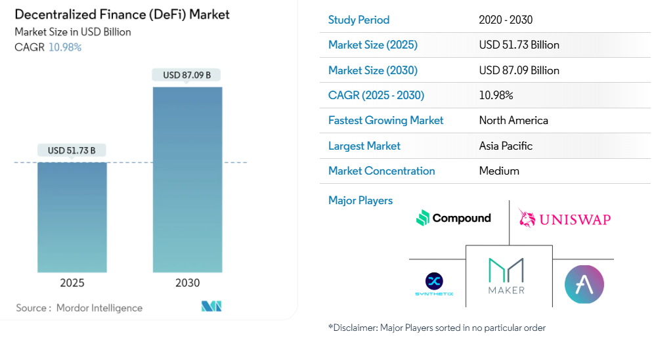Viewport: 654px width, 344px height.
Task: Click the USD 87.09 Billion table value
Action: 519,70
